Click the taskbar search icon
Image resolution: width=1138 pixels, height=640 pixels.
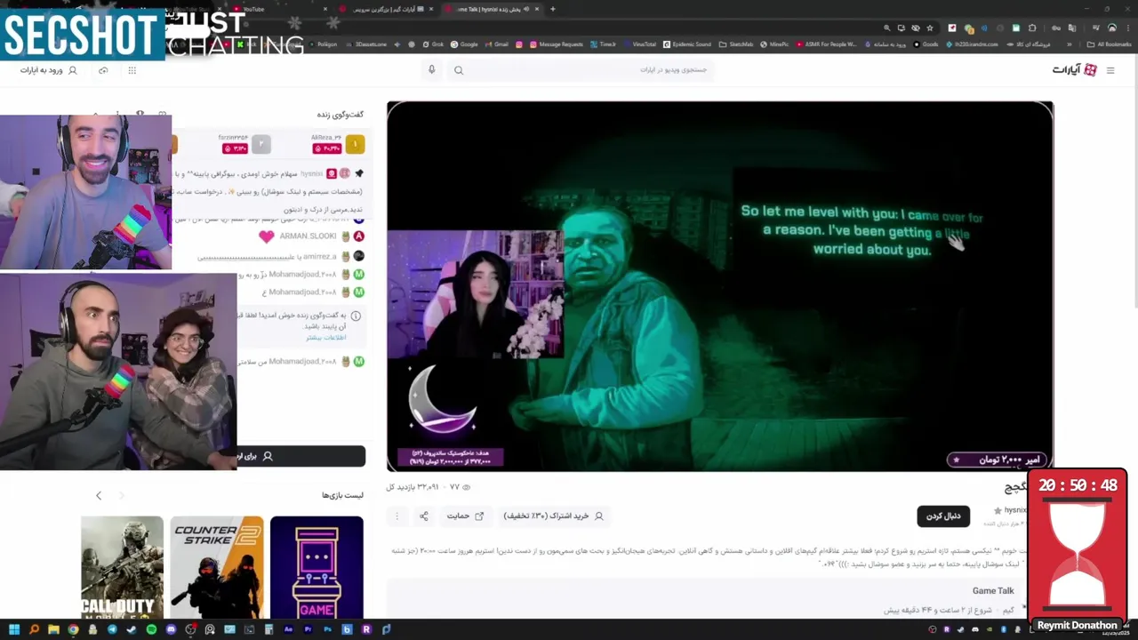click(34, 629)
